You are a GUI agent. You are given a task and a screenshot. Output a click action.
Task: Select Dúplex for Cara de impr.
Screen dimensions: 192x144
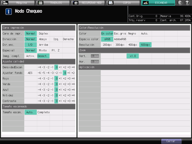click(43, 33)
